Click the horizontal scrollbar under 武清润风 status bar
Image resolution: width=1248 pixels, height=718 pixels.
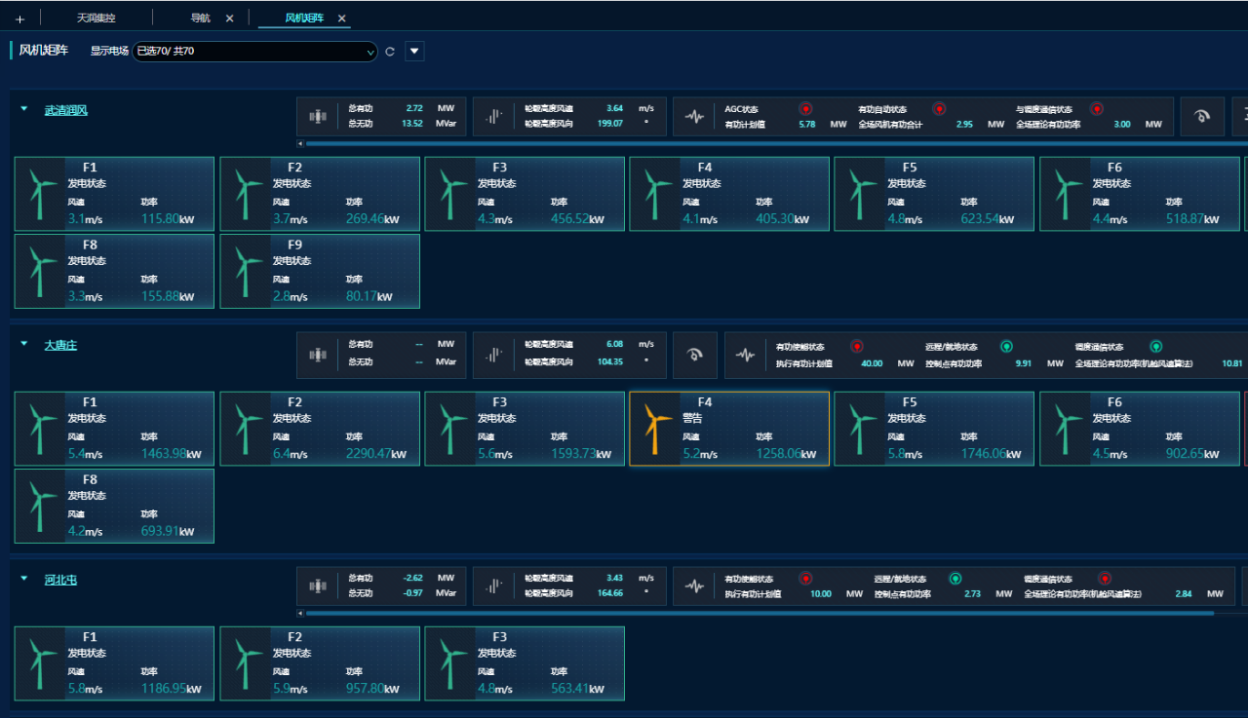[770, 143]
